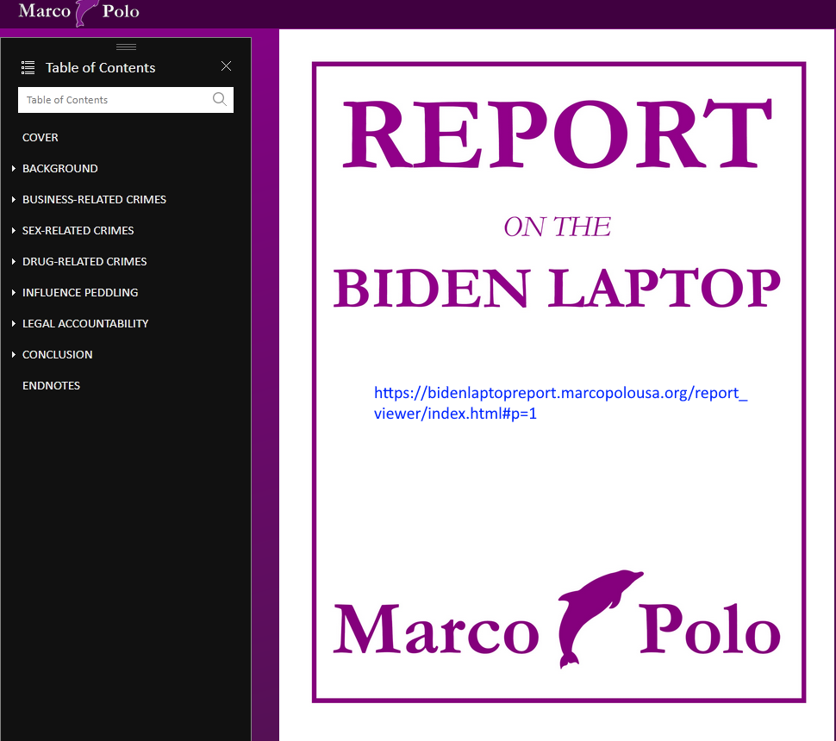Select BACKGROUND chapter label
The width and height of the screenshot is (836, 741).
[60, 169]
